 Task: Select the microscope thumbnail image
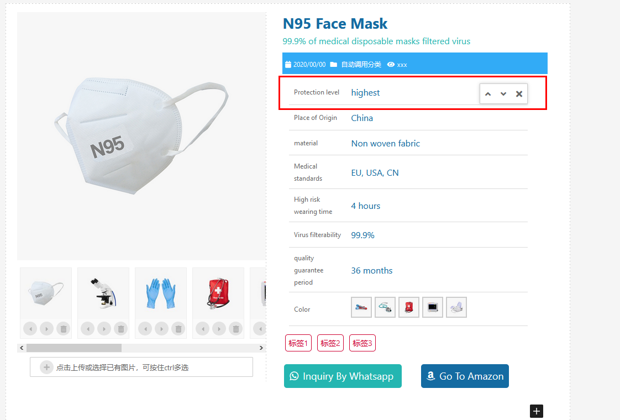tap(103, 293)
